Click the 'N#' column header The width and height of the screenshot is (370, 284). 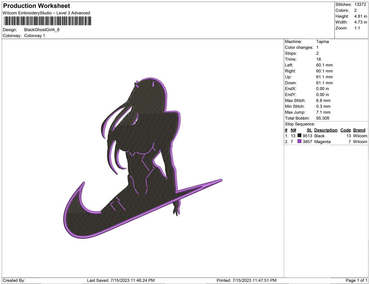coord(293,130)
